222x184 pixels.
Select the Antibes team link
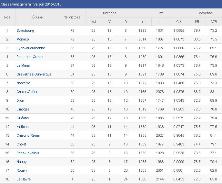23,127
